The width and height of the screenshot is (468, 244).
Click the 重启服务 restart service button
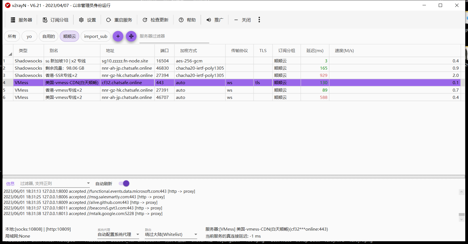[x=119, y=20]
